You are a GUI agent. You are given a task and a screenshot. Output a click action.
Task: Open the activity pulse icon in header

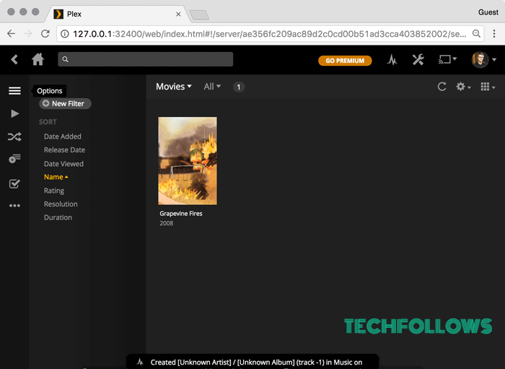(392, 60)
